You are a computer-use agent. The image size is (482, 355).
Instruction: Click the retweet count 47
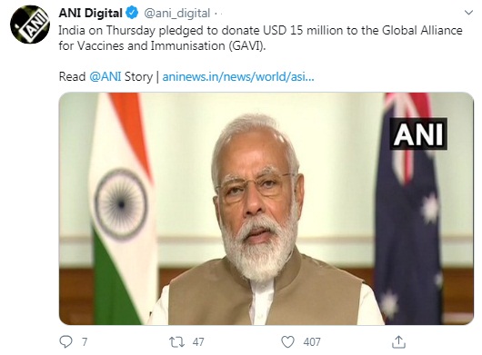click(198, 341)
